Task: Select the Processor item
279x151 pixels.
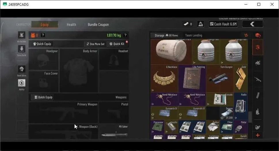Action: point(157,127)
